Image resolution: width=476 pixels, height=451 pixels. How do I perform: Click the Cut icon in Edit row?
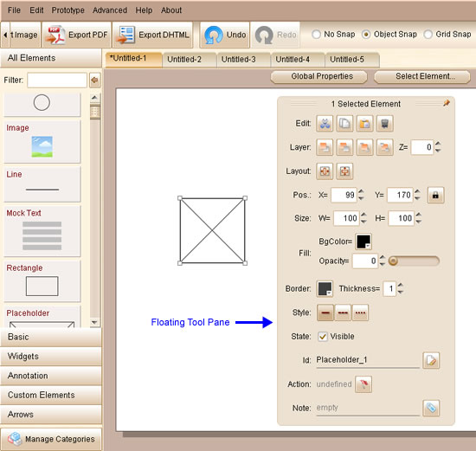click(x=325, y=124)
